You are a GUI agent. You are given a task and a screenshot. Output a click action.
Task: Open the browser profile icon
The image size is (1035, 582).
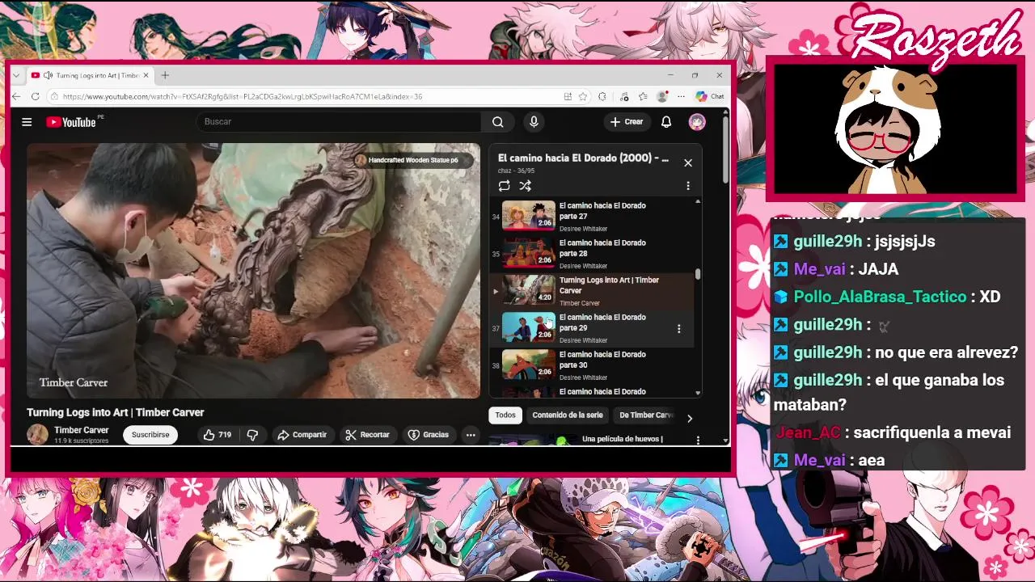coord(663,96)
